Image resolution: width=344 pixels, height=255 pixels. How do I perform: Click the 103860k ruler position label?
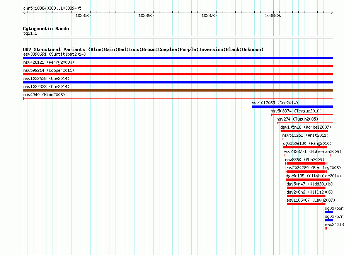(146, 15)
